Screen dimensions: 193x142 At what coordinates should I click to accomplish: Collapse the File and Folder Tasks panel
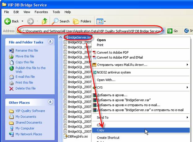50,42
